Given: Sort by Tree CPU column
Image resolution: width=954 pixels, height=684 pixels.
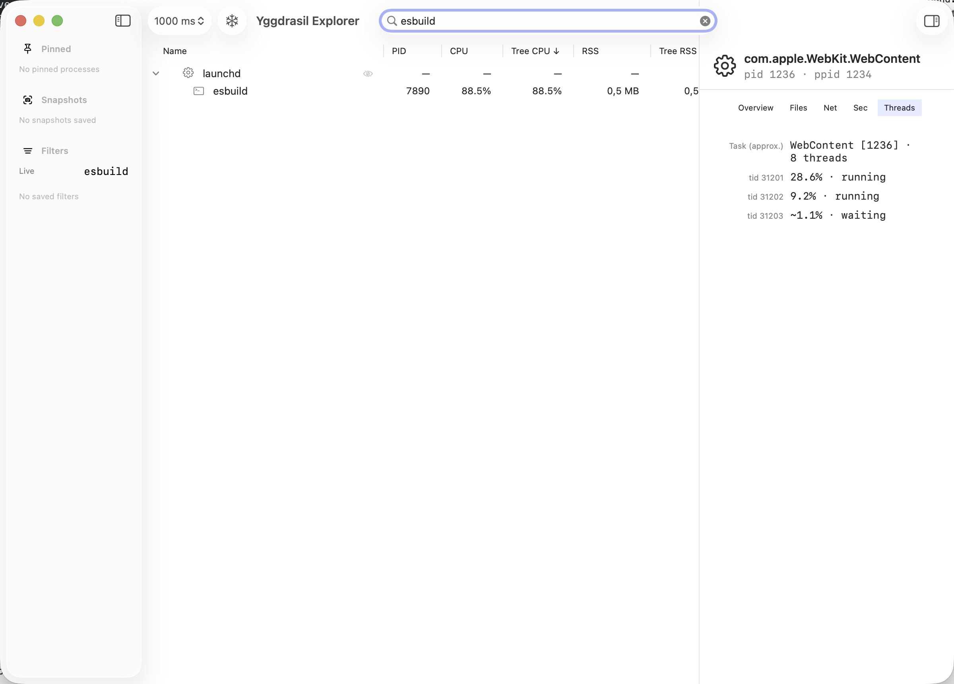Looking at the screenshot, I should coord(535,51).
